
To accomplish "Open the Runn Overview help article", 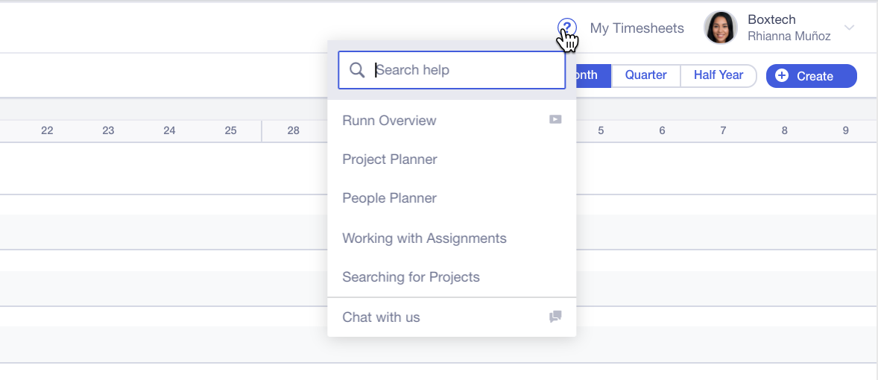I will tap(389, 121).
